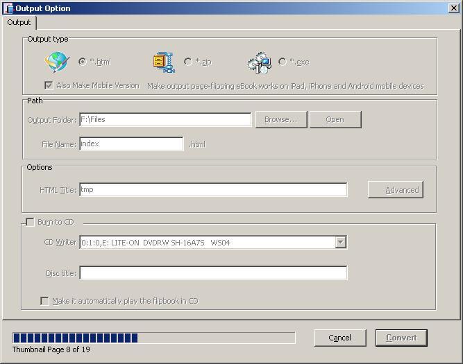Click the mobile devices description text
The height and width of the screenshot is (364, 463).
click(x=285, y=86)
